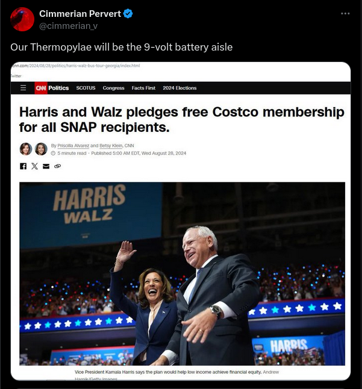This screenshot has height=389, width=362.
Task: Click the red profile avatar picture
Action: click(22, 19)
